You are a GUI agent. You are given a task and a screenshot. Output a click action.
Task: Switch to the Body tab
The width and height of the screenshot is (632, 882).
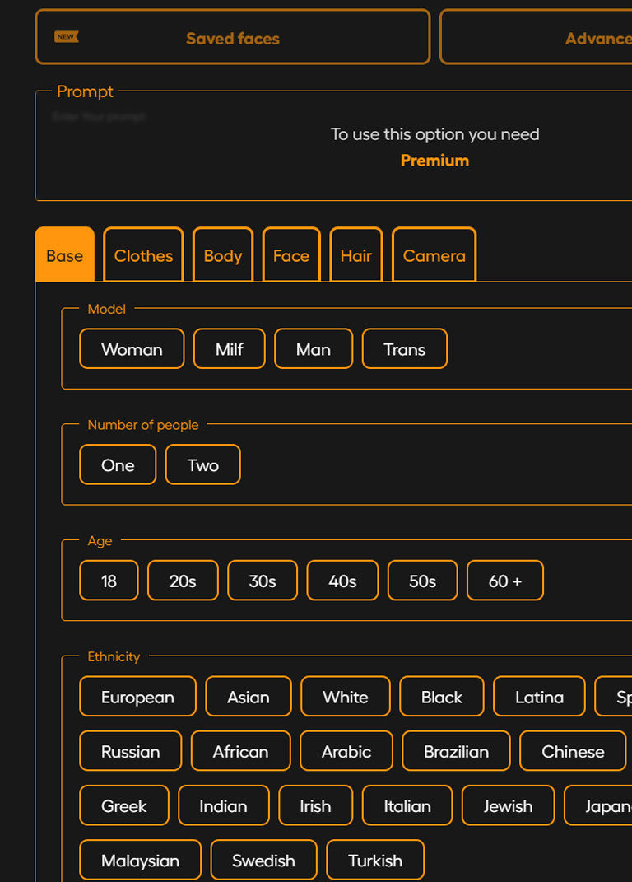pos(223,255)
